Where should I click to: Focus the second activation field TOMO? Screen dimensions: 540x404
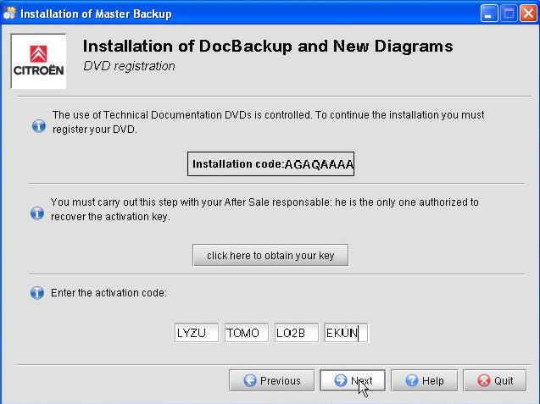tap(247, 333)
